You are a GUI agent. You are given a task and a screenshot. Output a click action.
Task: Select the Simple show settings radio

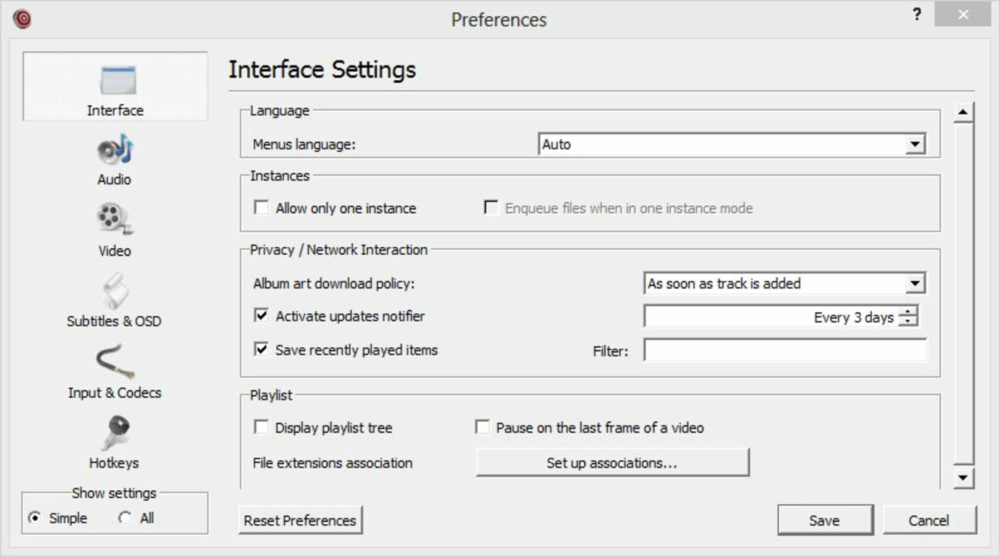pyautogui.click(x=34, y=518)
